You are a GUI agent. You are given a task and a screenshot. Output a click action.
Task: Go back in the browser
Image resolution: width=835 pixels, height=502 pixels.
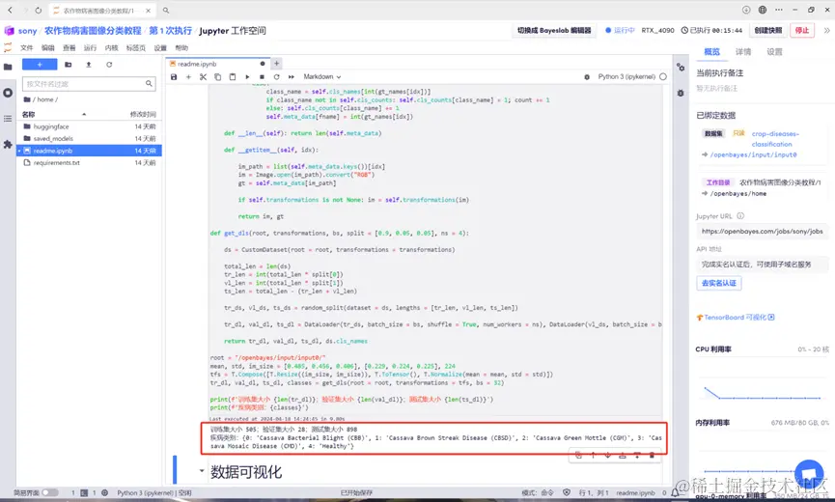10,10
